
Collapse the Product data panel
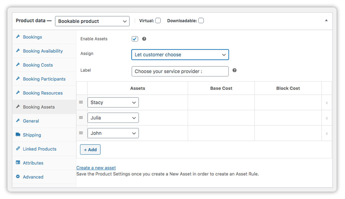[326, 20]
